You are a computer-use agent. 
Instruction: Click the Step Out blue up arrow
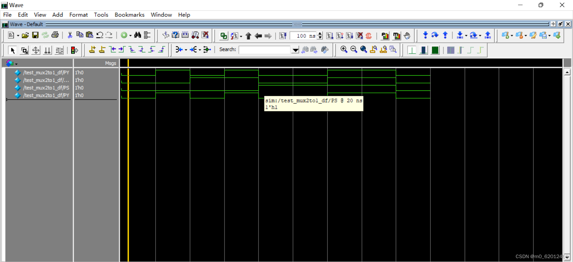(445, 35)
